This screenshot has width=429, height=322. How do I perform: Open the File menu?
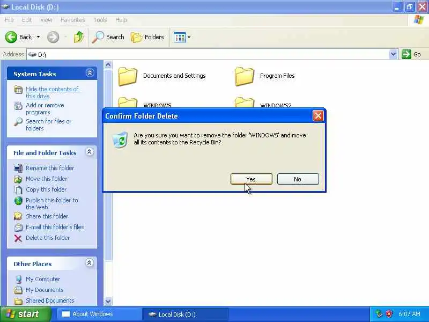pyautogui.click(x=9, y=20)
